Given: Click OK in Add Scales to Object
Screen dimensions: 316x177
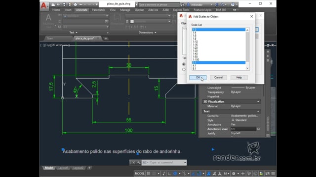Looking at the screenshot, I should tap(197, 78).
